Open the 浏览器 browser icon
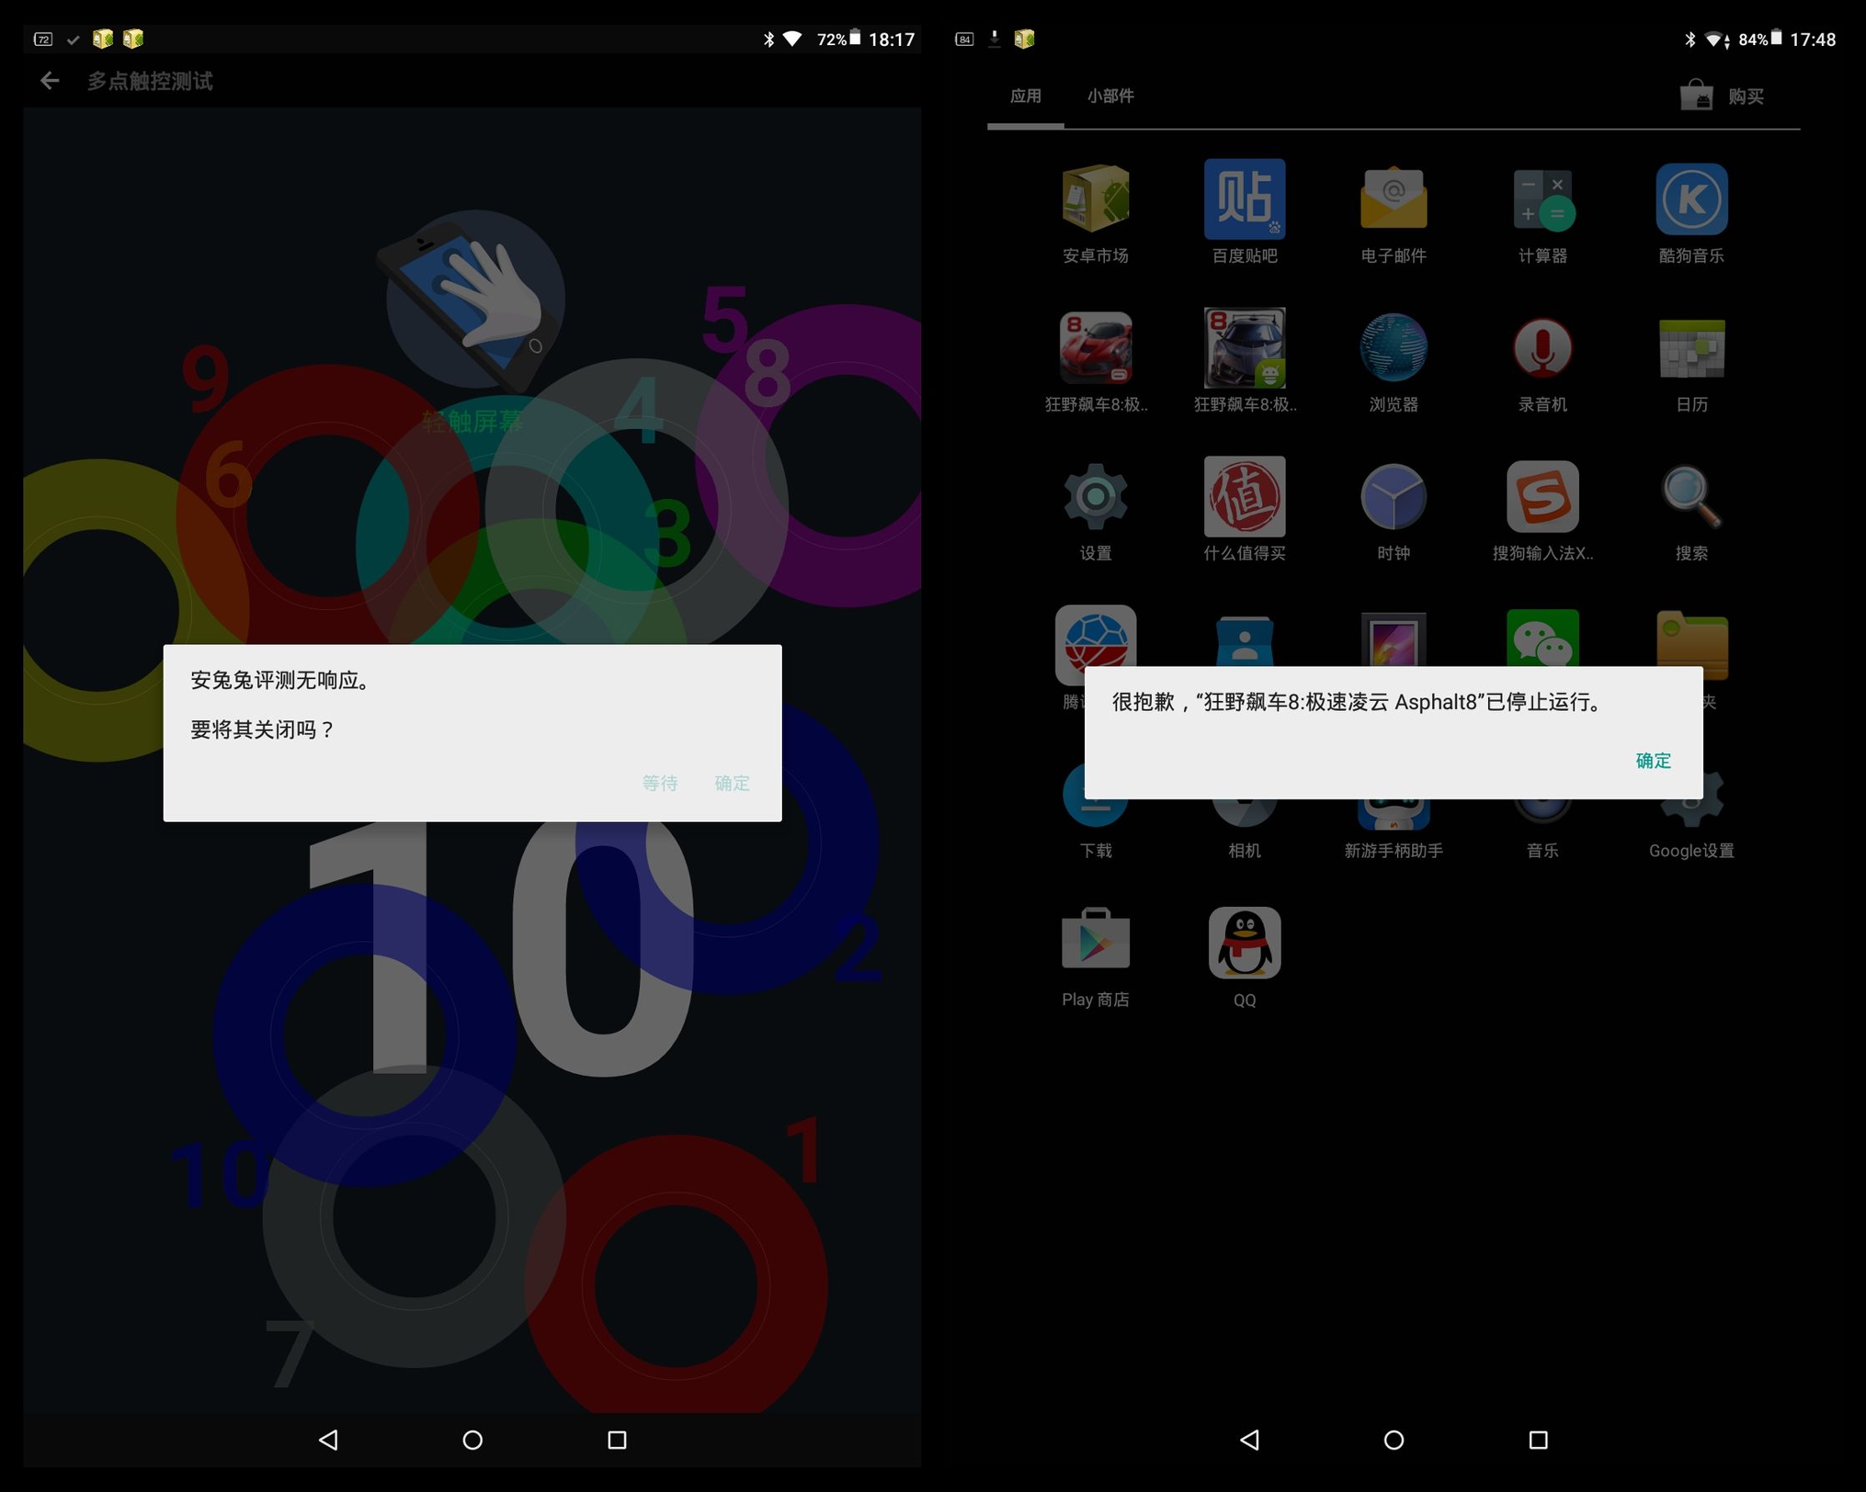 1393,348
